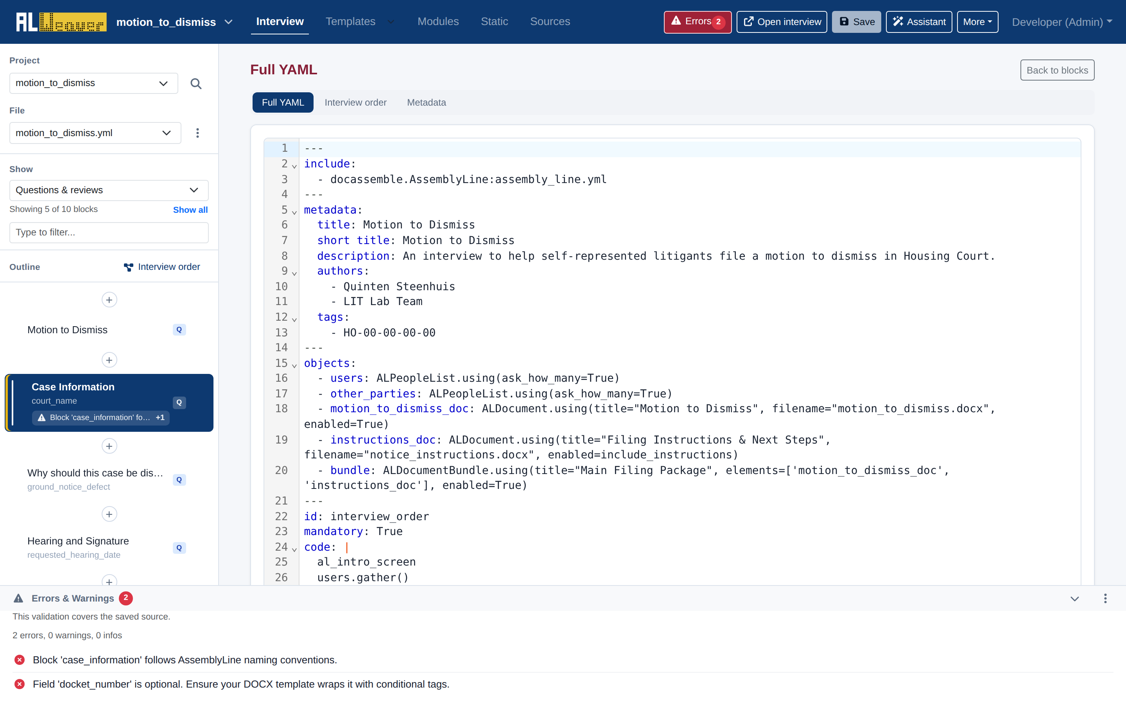Click Errors & Warnings triangle icon
Screen dimensions: 1126x704
[18, 598]
